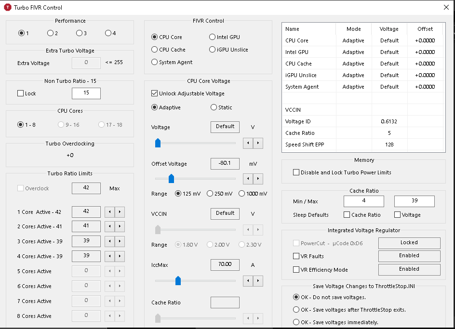Toggle the VR Efficiency Mode checkbox
This screenshot has width=455, height=329.
(296, 270)
